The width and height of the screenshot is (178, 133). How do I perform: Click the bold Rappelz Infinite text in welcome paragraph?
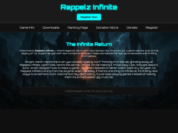click(x=44, y=51)
